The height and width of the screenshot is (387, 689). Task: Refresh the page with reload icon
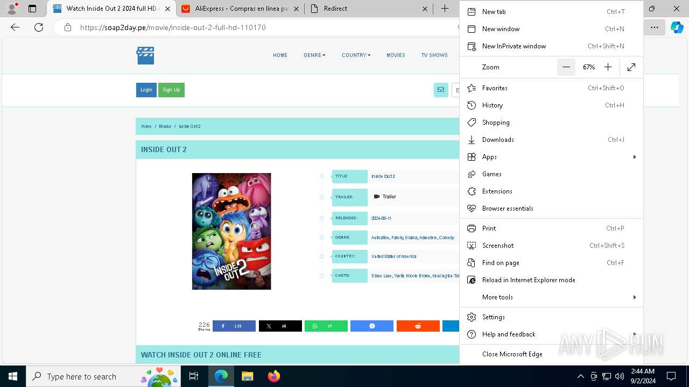pos(39,27)
